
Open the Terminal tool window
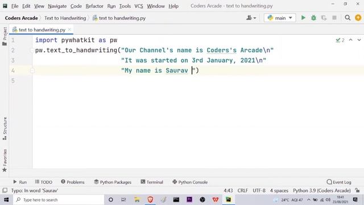pyautogui.click(x=152, y=182)
